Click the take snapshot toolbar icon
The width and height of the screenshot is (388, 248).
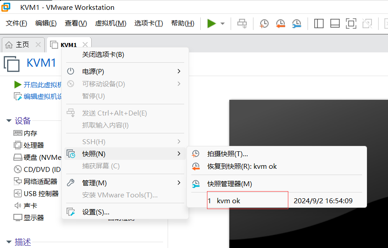264,24
